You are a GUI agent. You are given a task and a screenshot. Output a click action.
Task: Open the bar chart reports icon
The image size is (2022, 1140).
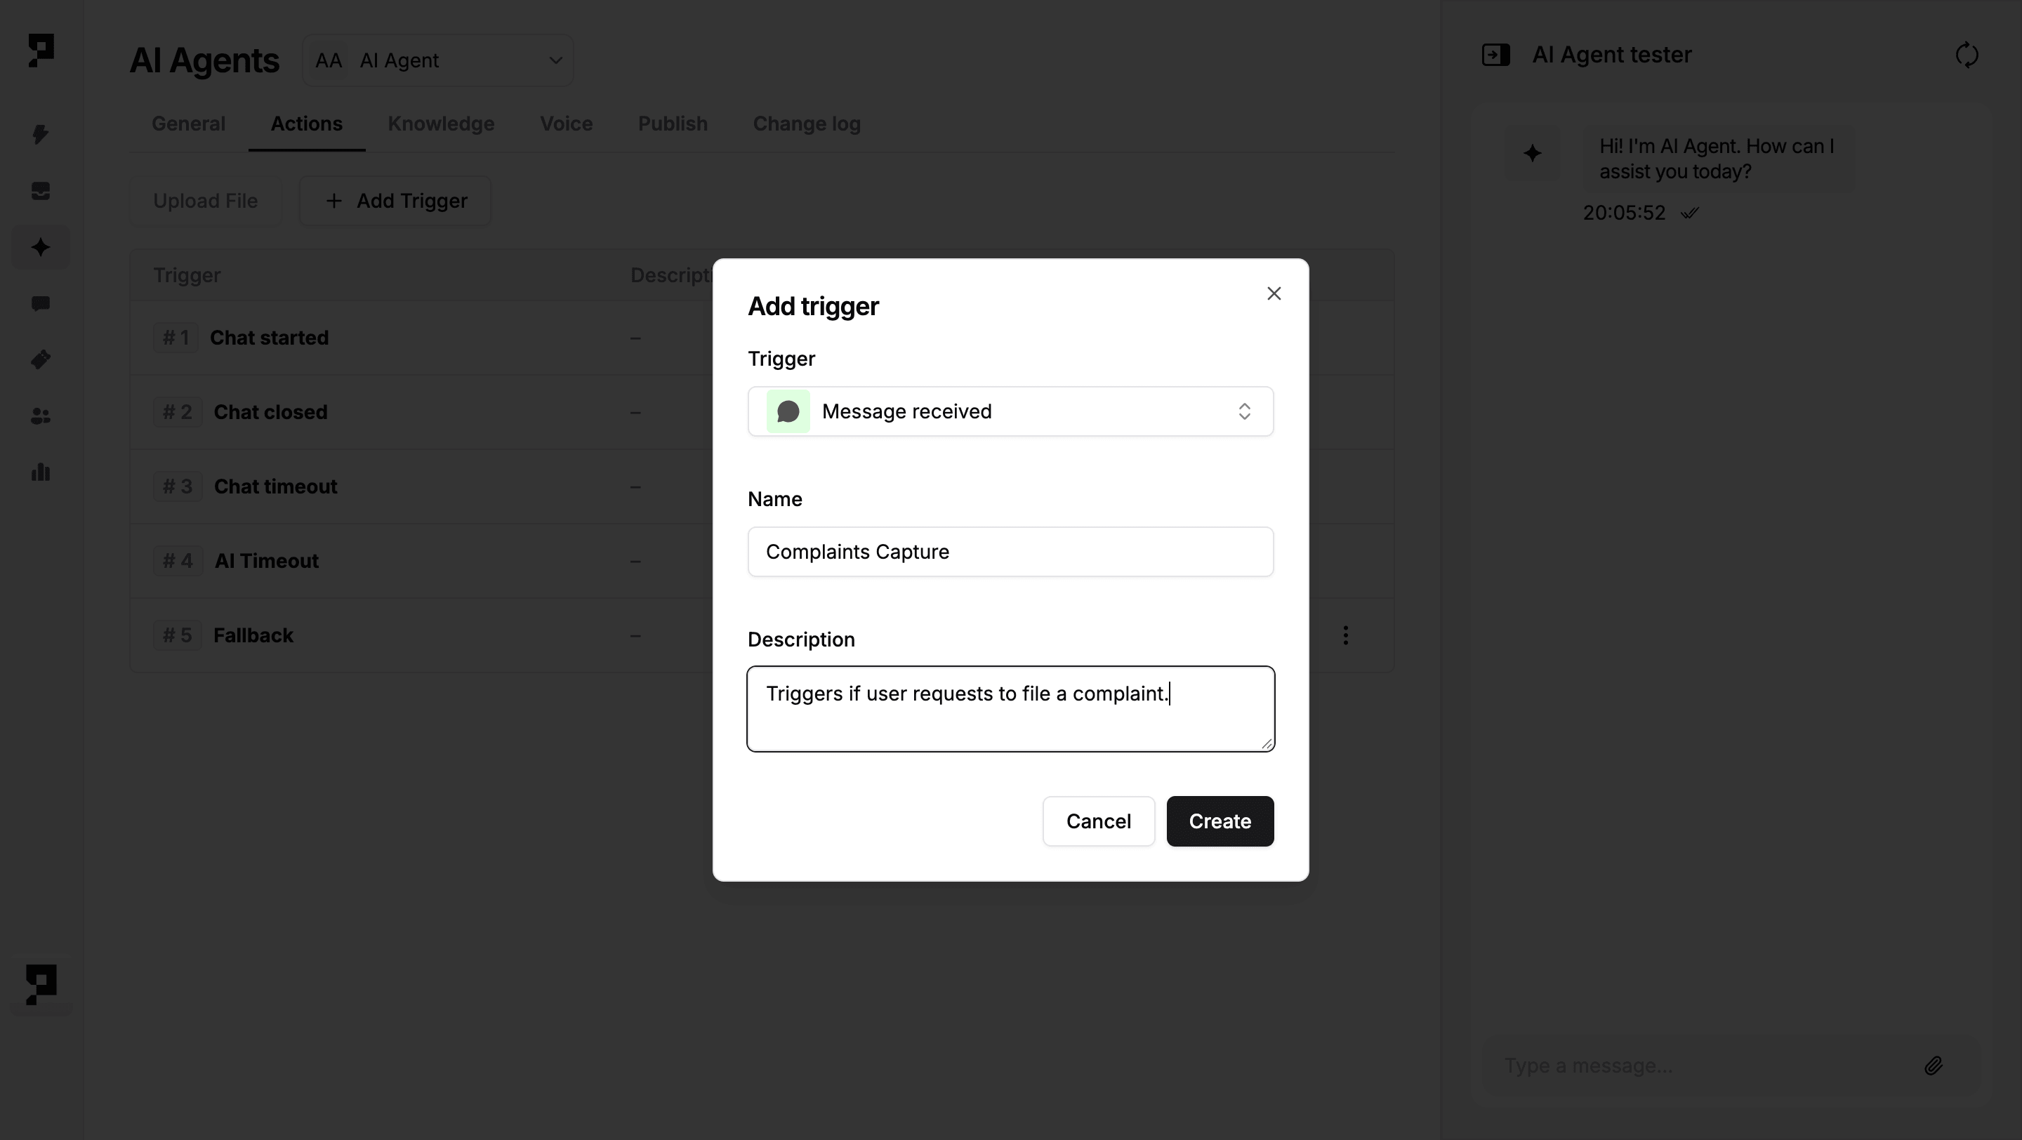click(x=41, y=472)
